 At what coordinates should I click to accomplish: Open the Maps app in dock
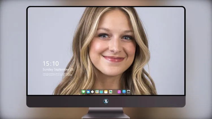click(97, 92)
